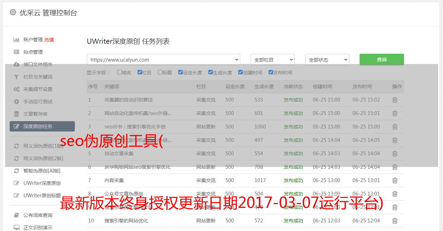The image size is (443, 231).
Task: Click the 关键词 column header
Action: click(x=112, y=86)
